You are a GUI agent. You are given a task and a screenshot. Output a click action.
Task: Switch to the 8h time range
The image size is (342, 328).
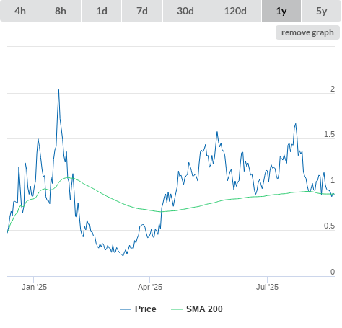tap(61, 11)
